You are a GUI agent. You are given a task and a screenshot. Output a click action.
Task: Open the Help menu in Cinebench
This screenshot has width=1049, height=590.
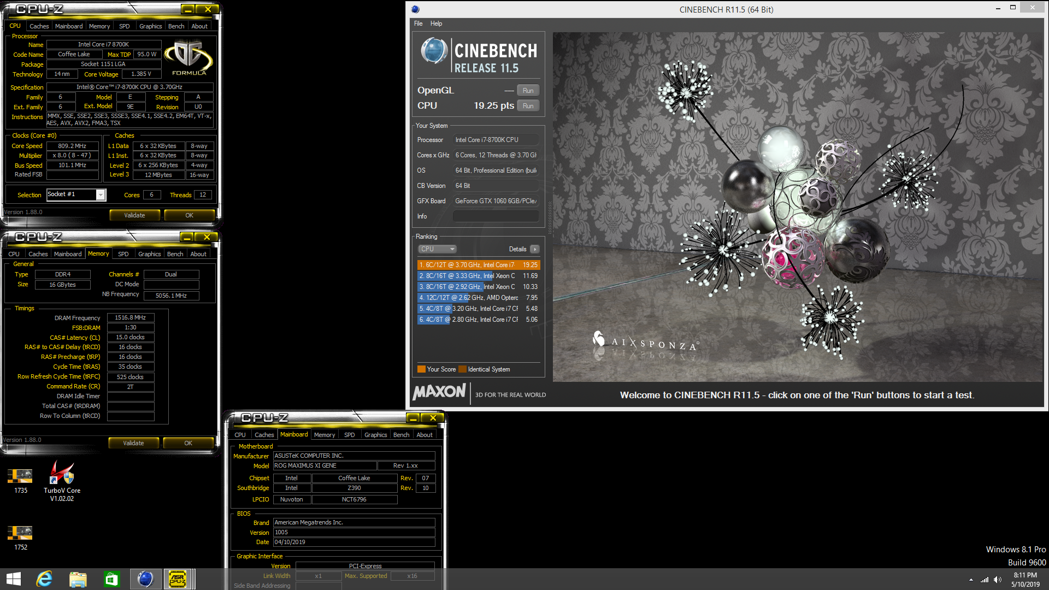click(436, 23)
